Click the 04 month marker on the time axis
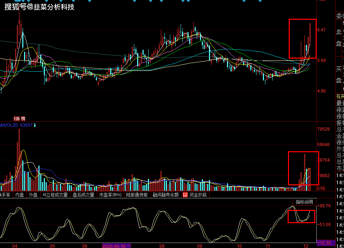The height and width of the screenshot is (248, 344). coord(15,246)
